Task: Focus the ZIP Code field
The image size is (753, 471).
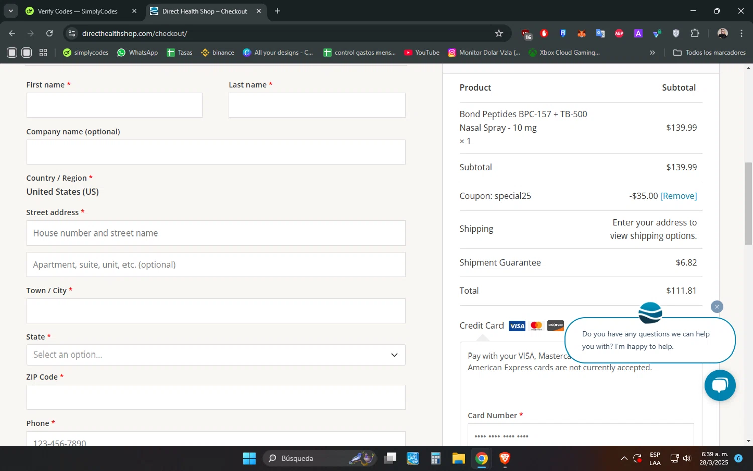Action: [216, 397]
